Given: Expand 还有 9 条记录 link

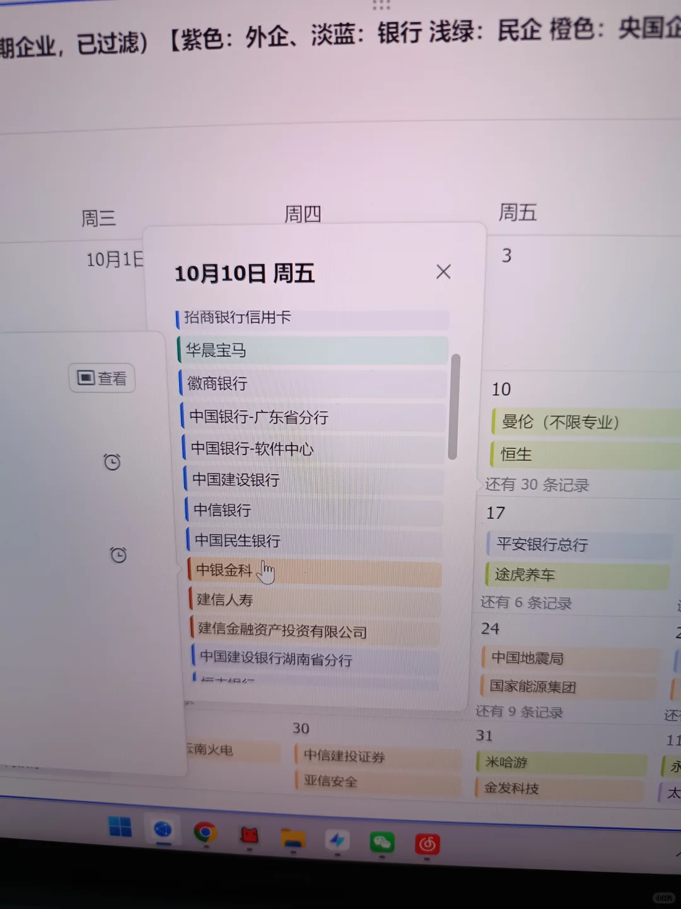Looking at the screenshot, I should [x=519, y=712].
